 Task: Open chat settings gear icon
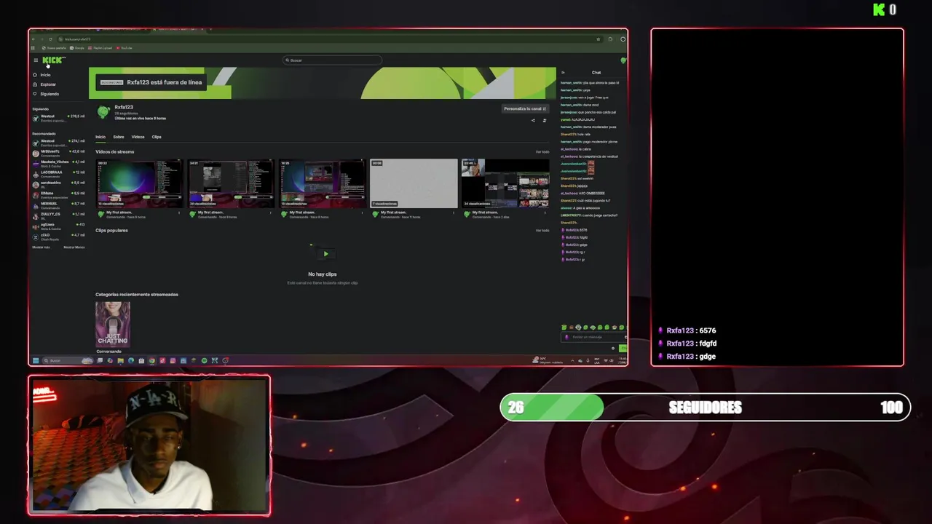pyautogui.click(x=613, y=349)
